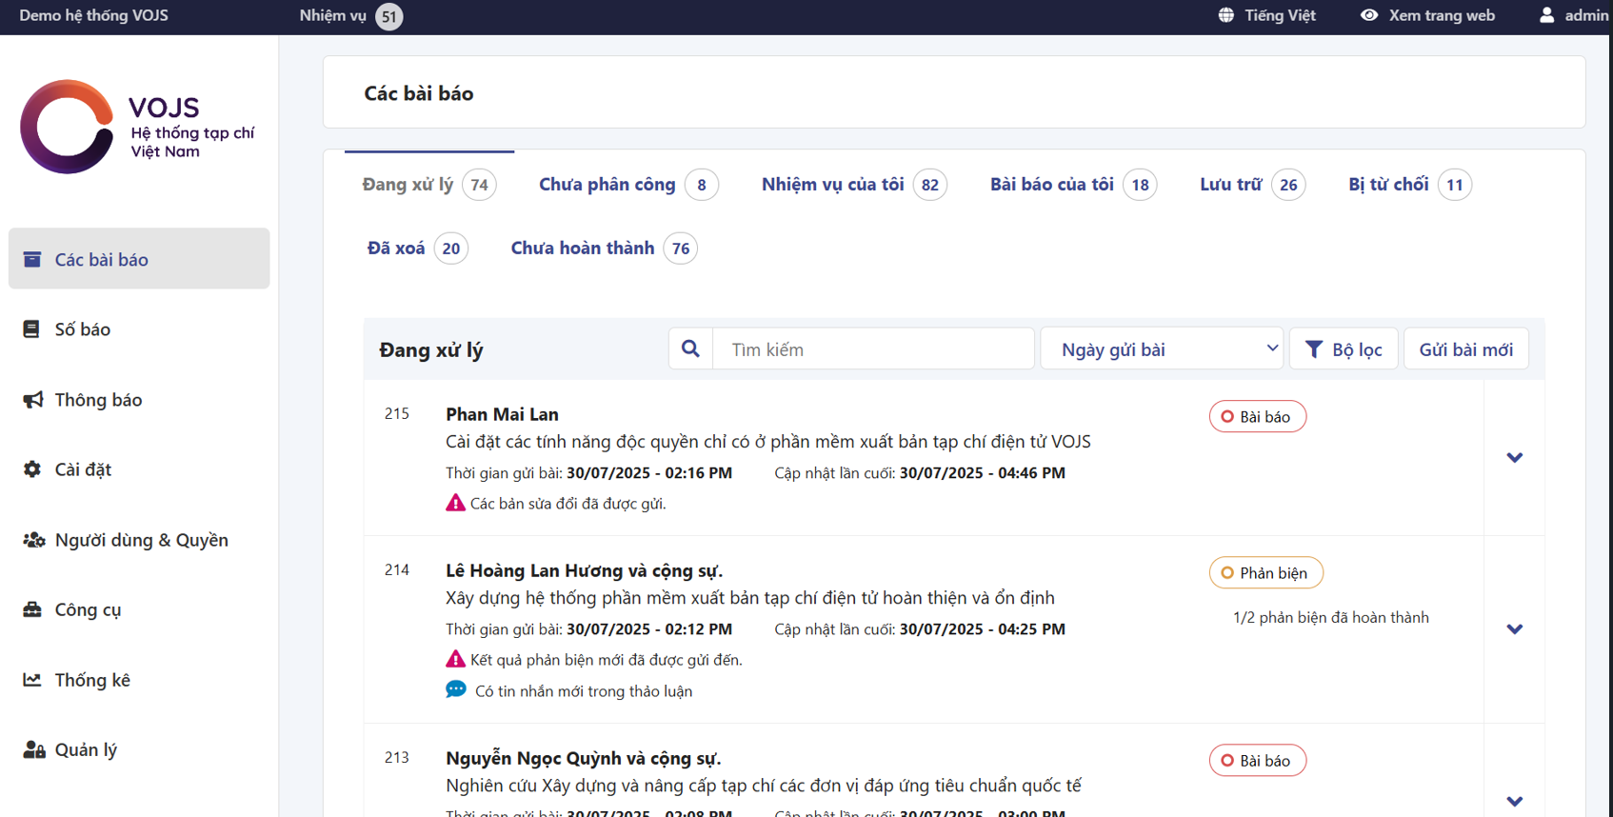Open the article title by Phan Mai Lan
The width and height of the screenshot is (1613, 817).
tap(767, 442)
